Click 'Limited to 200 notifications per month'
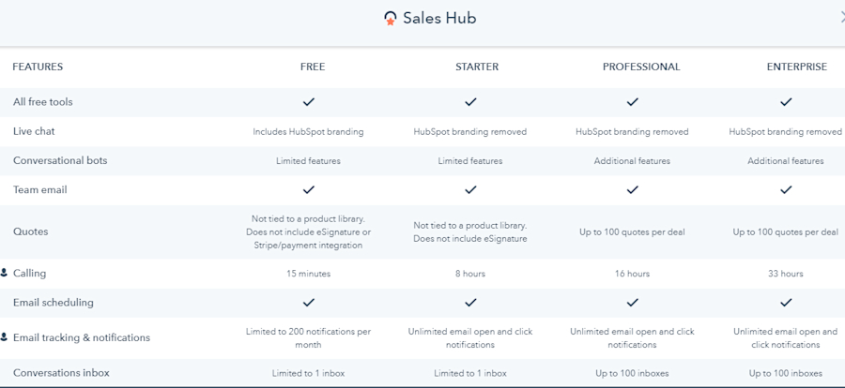845x388 pixels. point(308,338)
